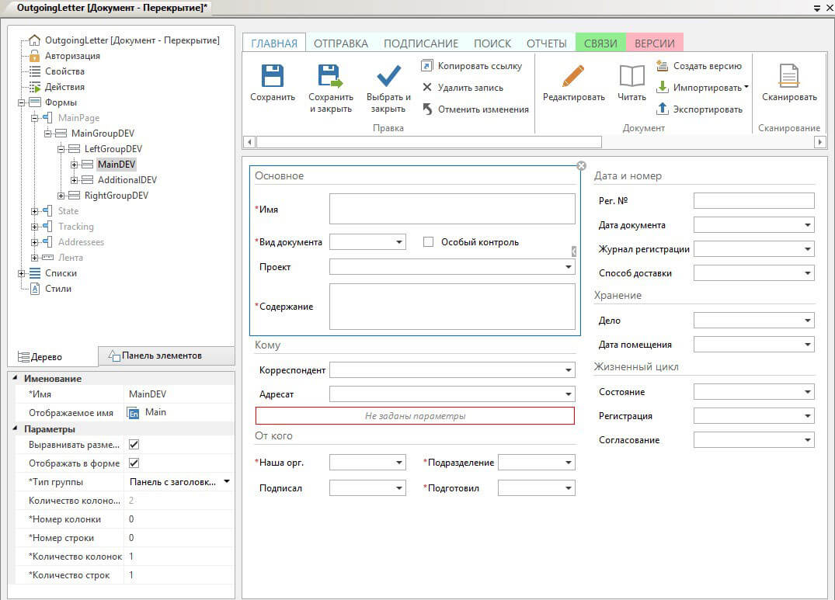Click the Не заданы параметры box

[x=415, y=416]
